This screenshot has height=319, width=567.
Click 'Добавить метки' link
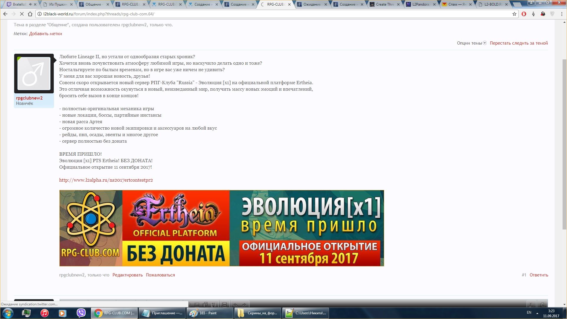click(45, 34)
